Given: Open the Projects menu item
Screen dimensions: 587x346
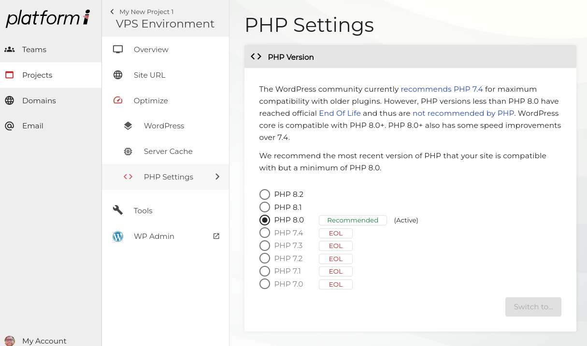Looking at the screenshot, I should [x=37, y=75].
